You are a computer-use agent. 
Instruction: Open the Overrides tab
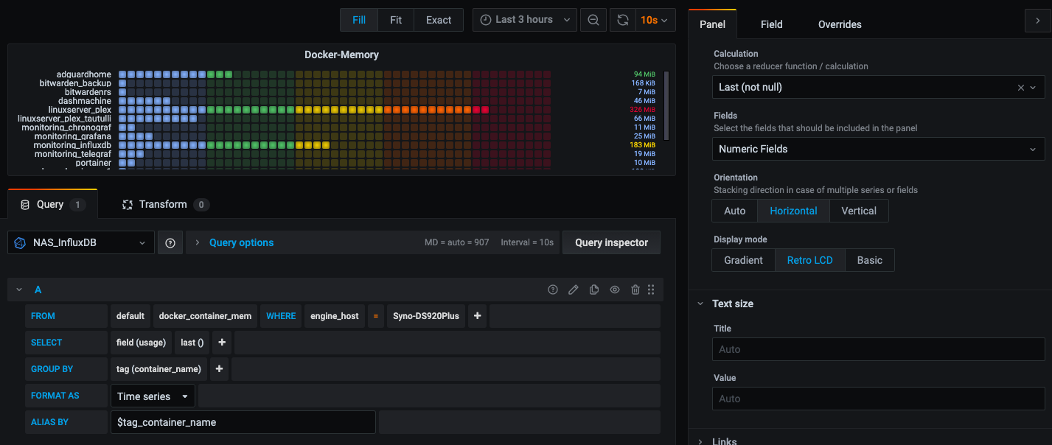pyautogui.click(x=840, y=24)
